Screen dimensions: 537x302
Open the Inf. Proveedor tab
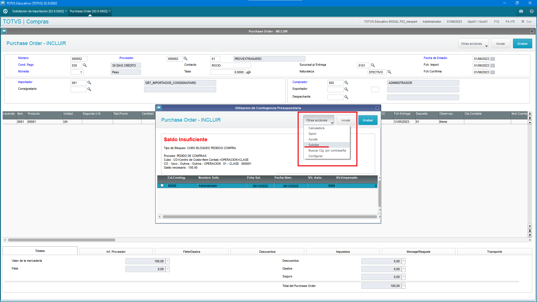tap(116, 252)
